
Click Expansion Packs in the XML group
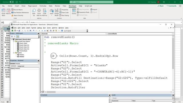[x=83, y=12]
